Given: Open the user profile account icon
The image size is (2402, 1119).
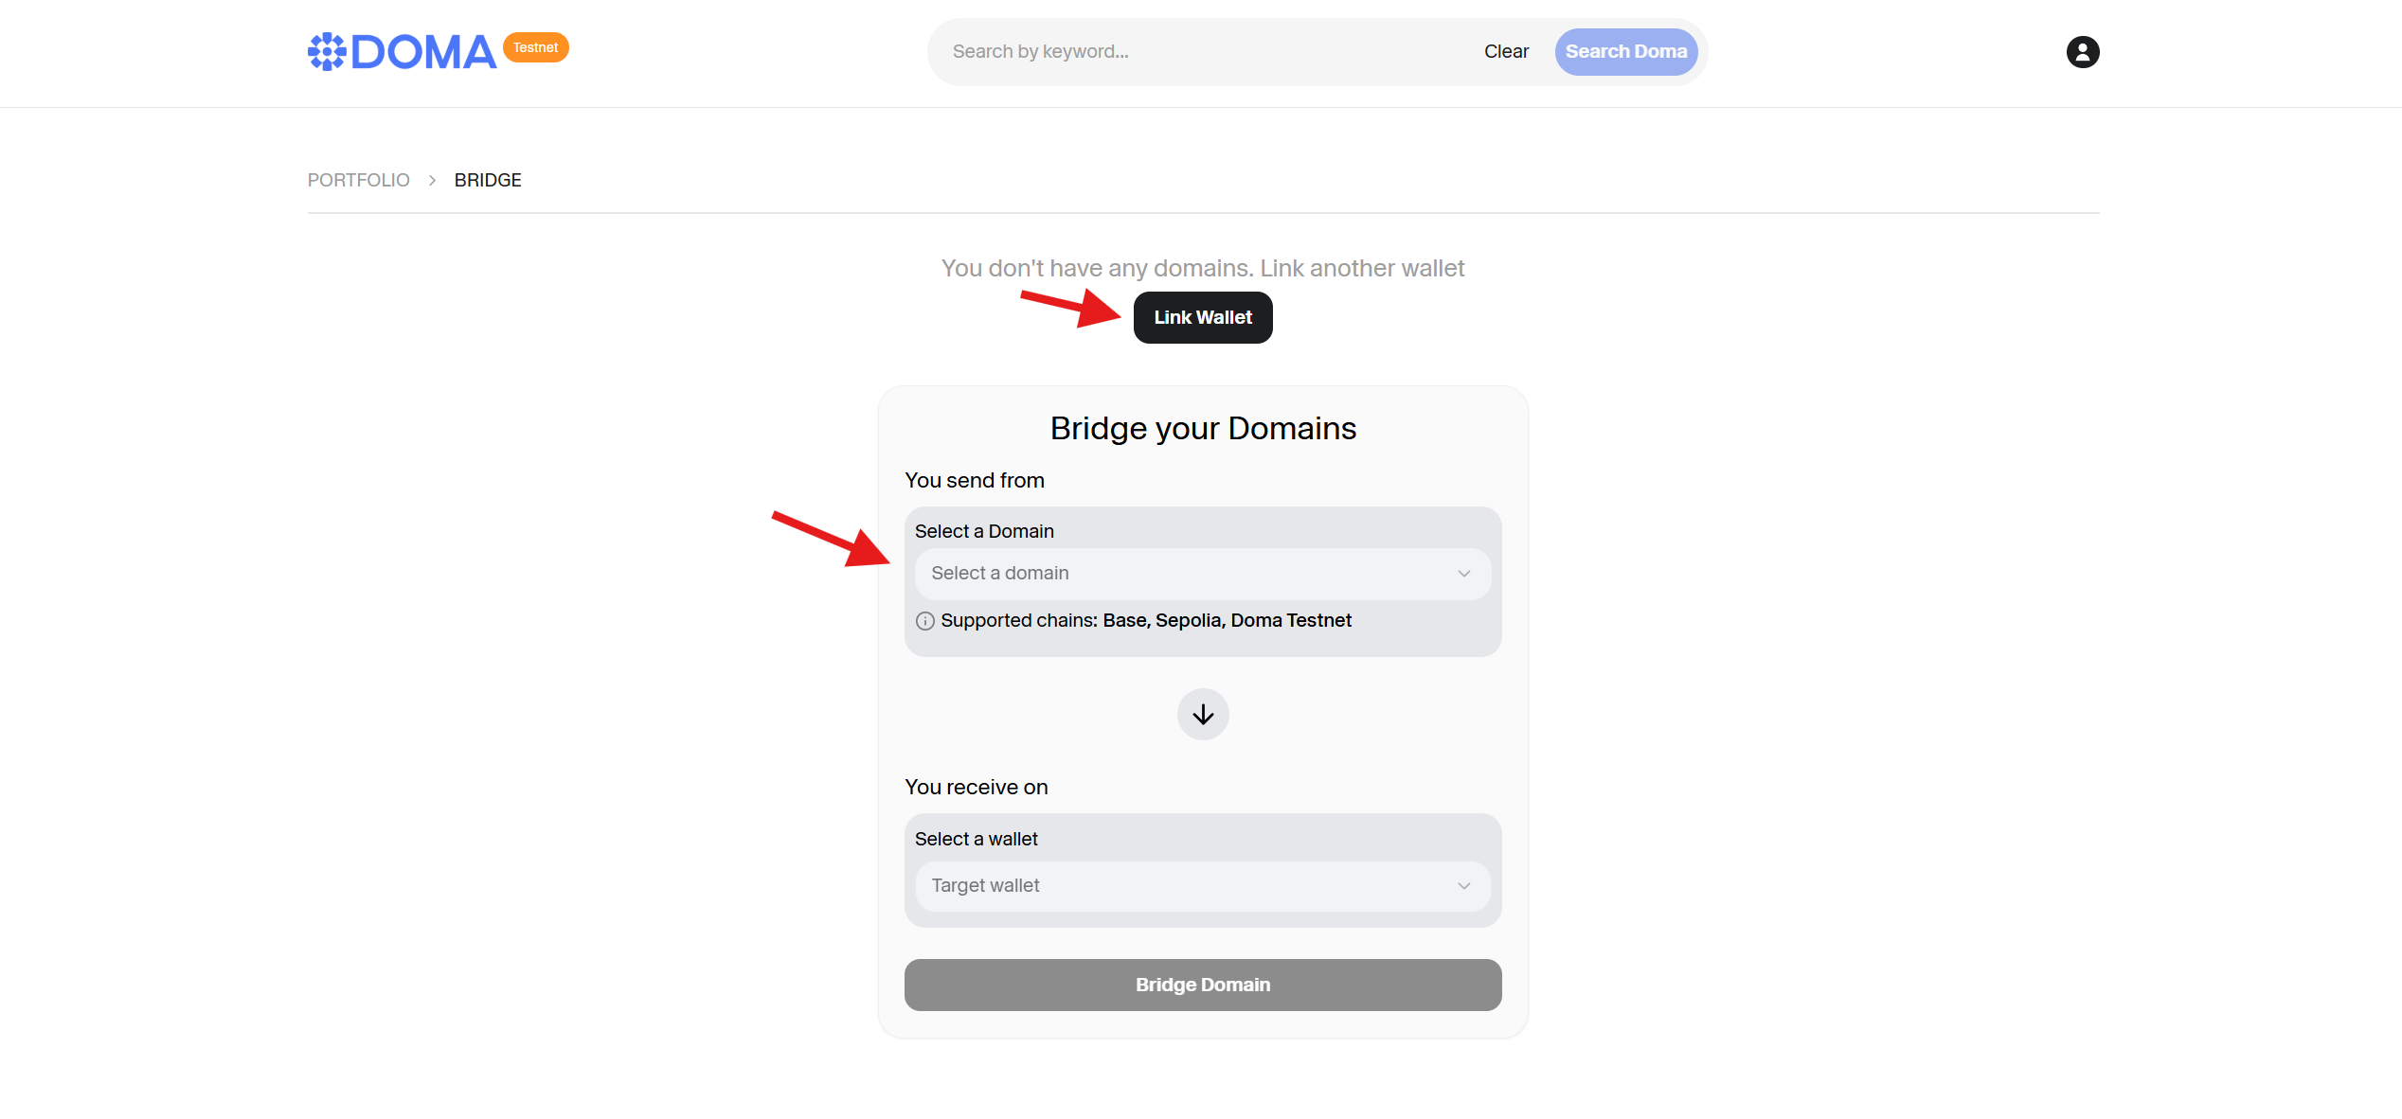Looking at the screenshot, I should (x=2082, y=52).
